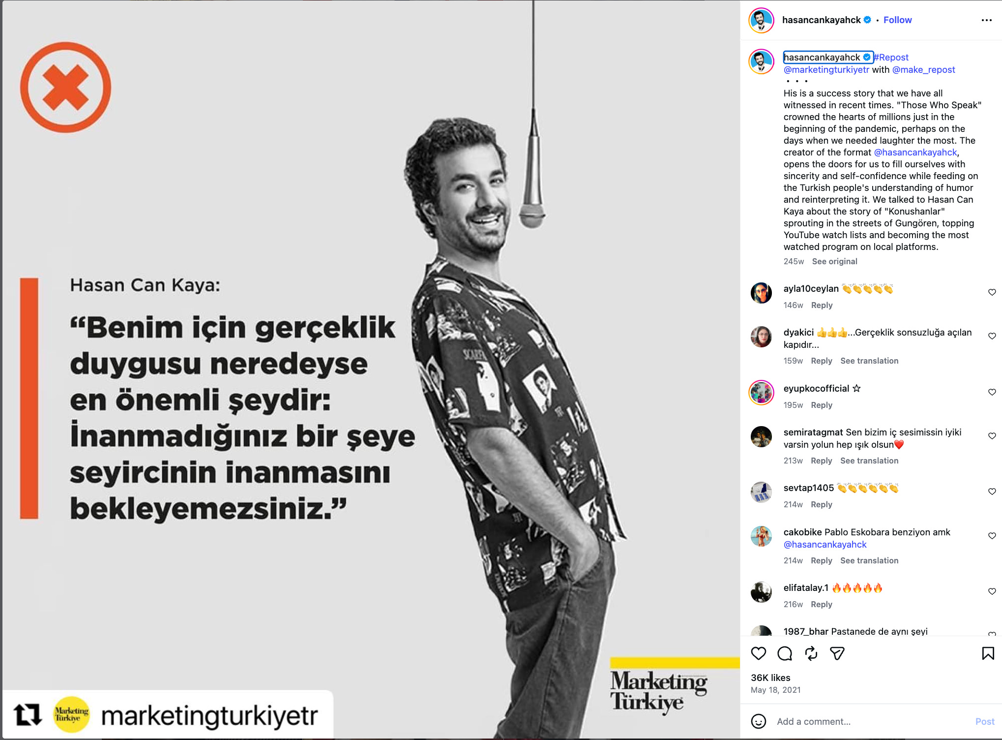Like elifatalay.1's comment
Viewport: 1002px width, 740px height.
[x=992, y=591]
